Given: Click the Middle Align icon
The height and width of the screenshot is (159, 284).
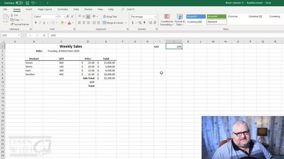Looking at the screenshot, I should tap(84, 16).
